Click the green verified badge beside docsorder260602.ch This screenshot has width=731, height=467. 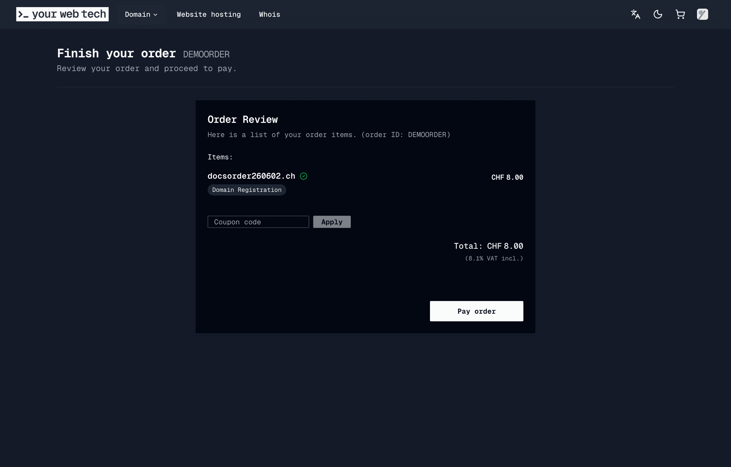click(x=304, y=176)
